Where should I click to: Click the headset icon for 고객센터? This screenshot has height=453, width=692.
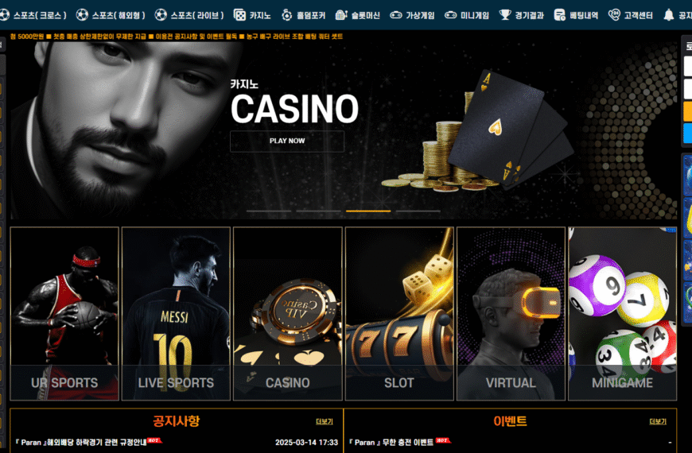pos(614,15)
